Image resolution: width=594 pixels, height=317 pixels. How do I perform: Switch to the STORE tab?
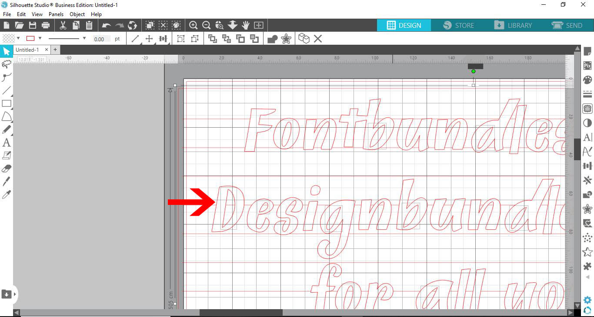pos(459,25)
